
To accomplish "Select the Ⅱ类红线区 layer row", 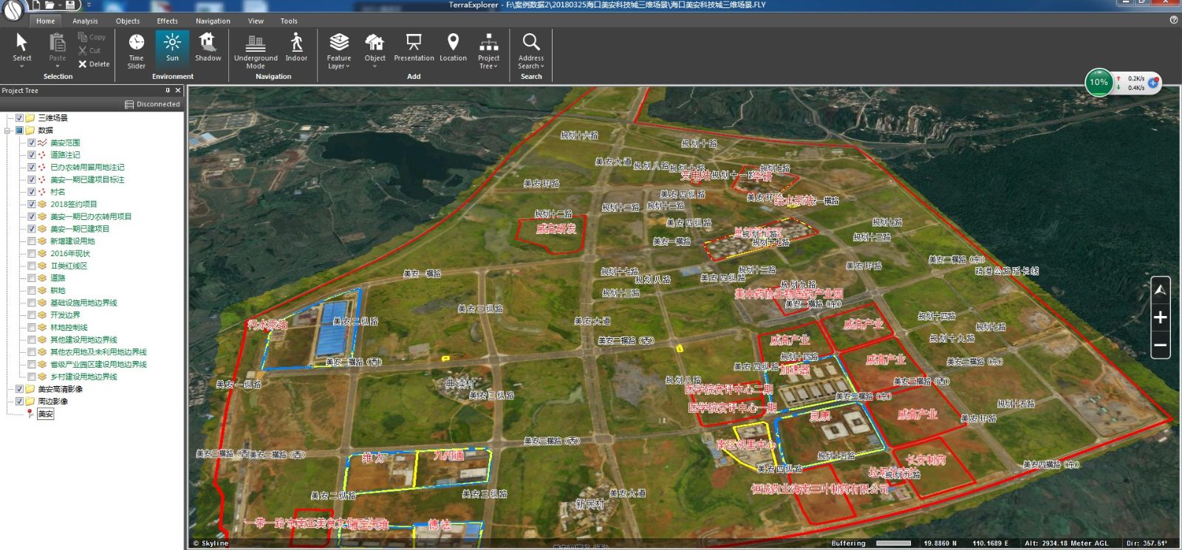I will coord(69,266).
